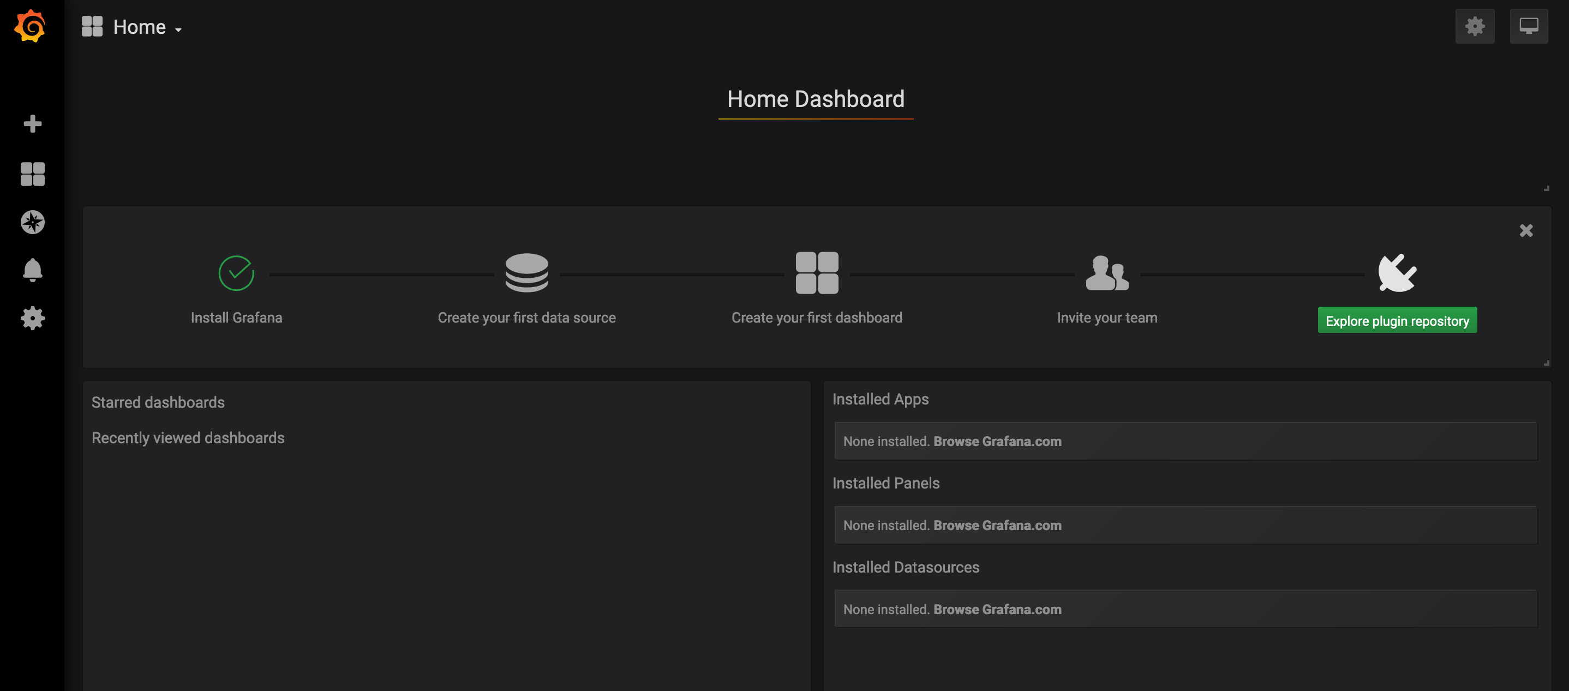Click the first dashboard grid icon
The height and width of the screenshot is (691, 1569).
817,273
